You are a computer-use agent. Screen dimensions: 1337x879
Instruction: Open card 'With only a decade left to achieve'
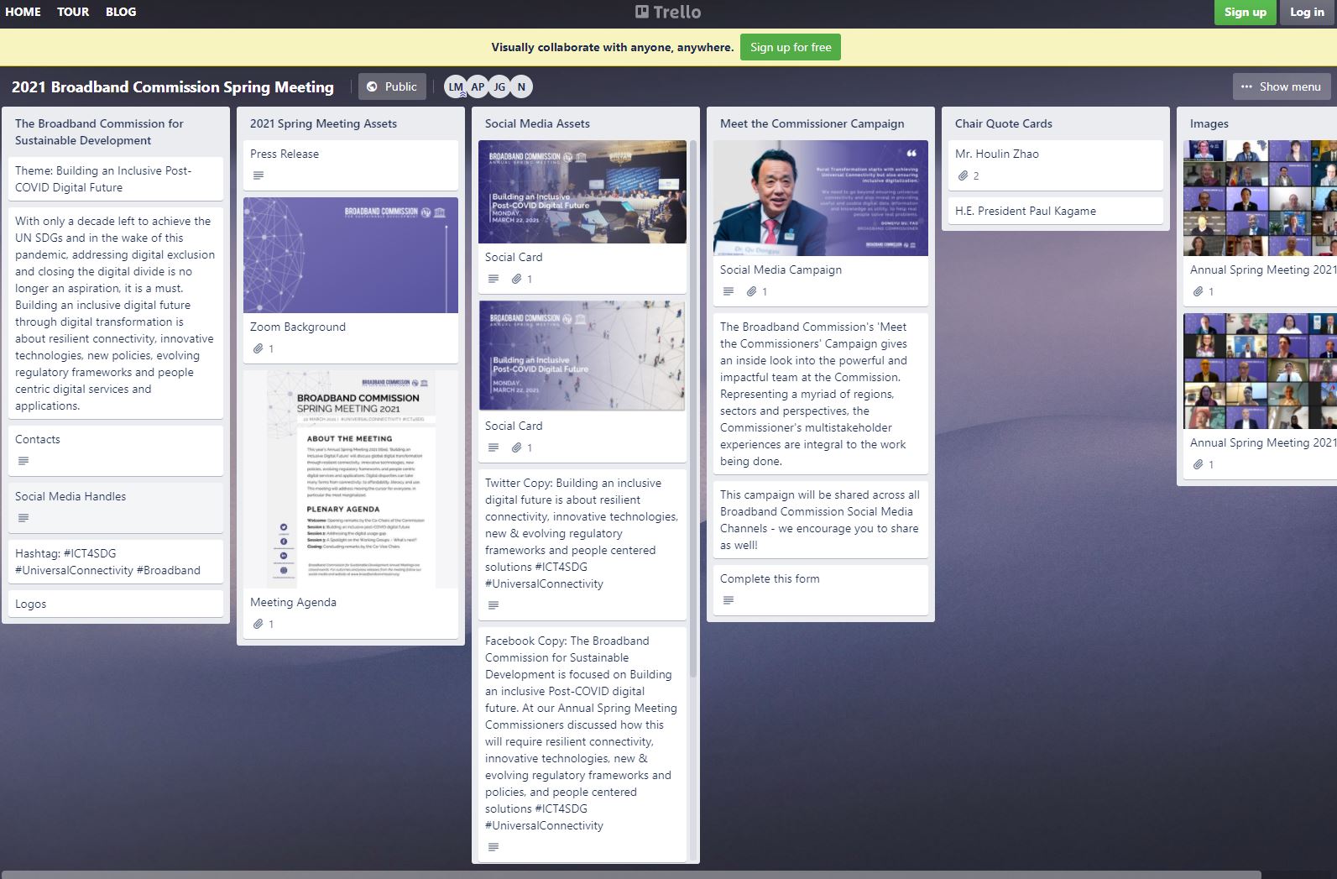[x=116, y=313]
